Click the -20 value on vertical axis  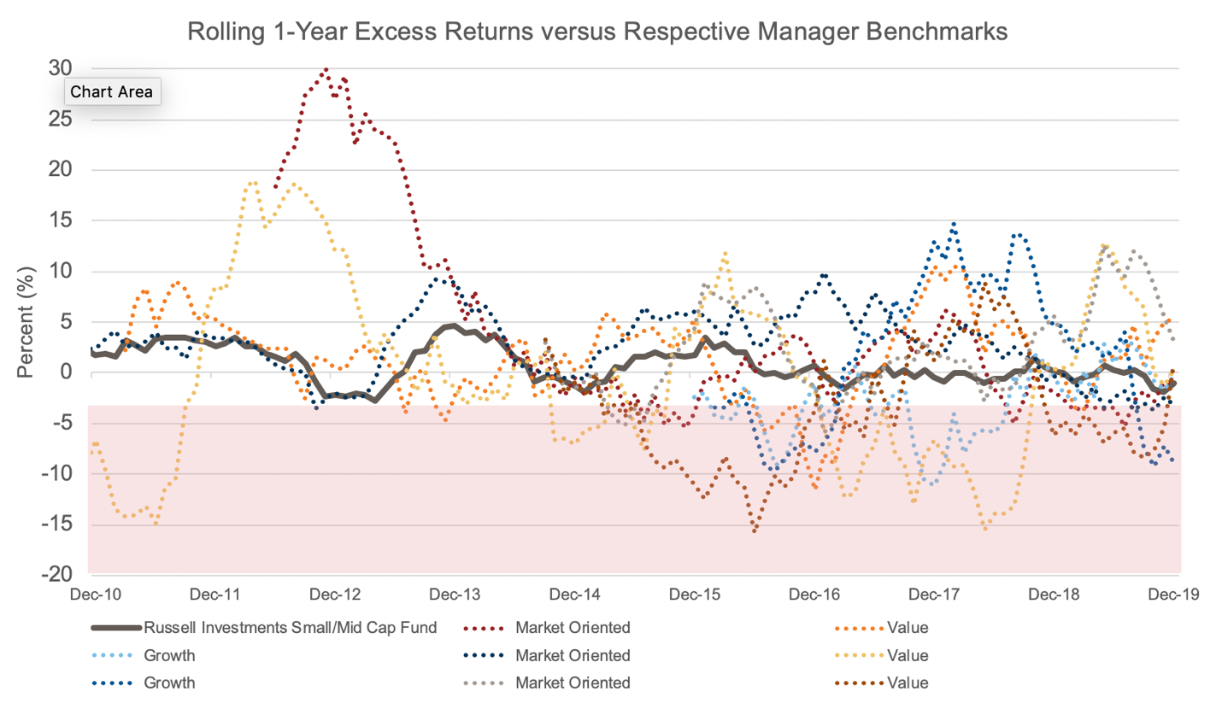(56, 574)
